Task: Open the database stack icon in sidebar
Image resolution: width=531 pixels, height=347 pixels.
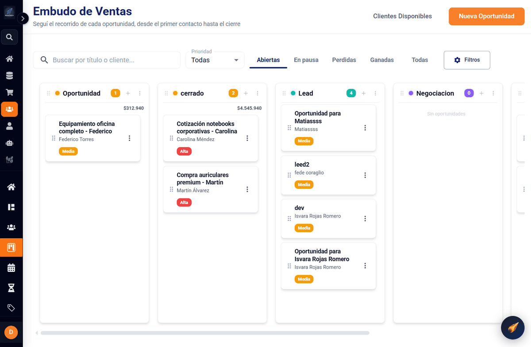Action: (9, 76)
